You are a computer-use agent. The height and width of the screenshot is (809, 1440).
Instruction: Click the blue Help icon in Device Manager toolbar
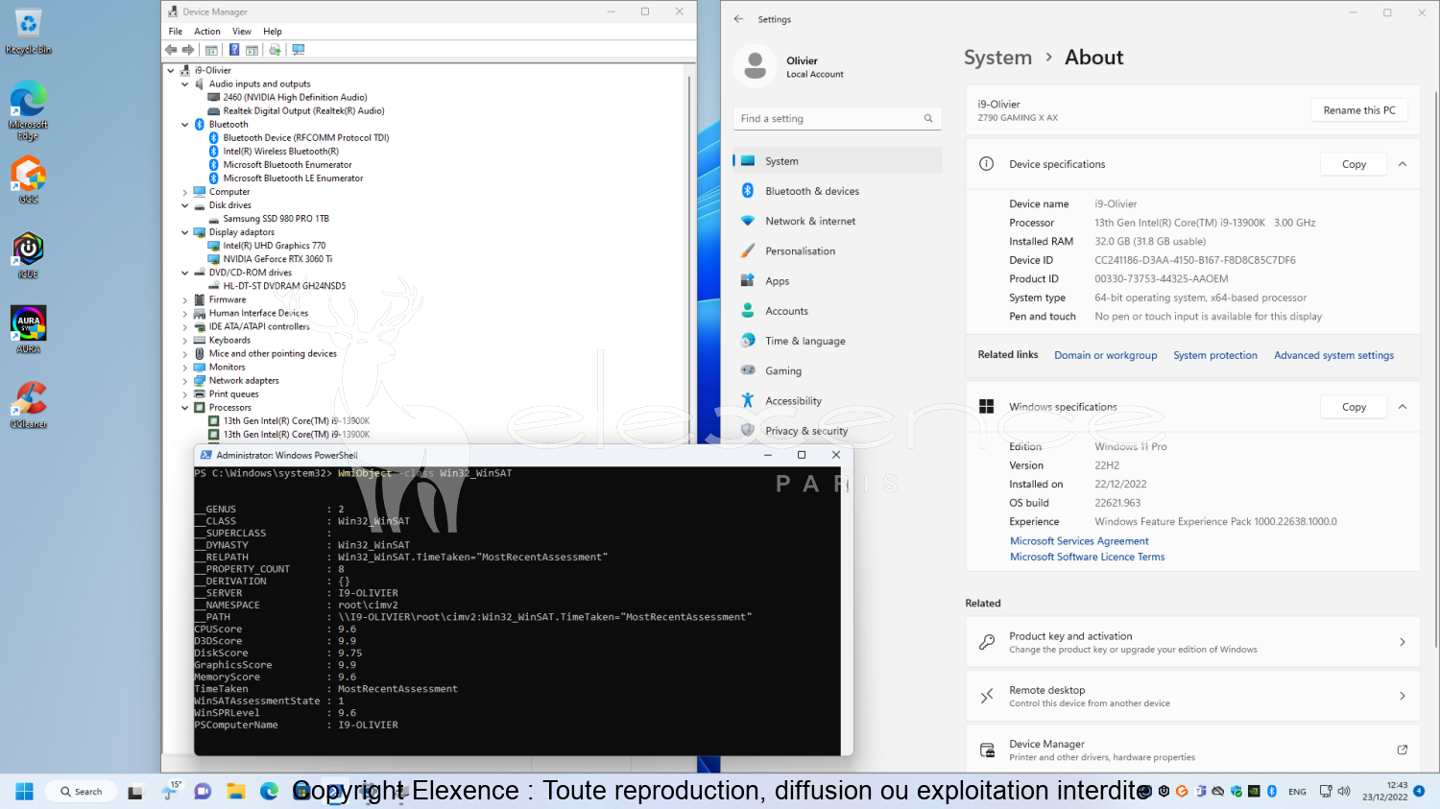point(234,50)
